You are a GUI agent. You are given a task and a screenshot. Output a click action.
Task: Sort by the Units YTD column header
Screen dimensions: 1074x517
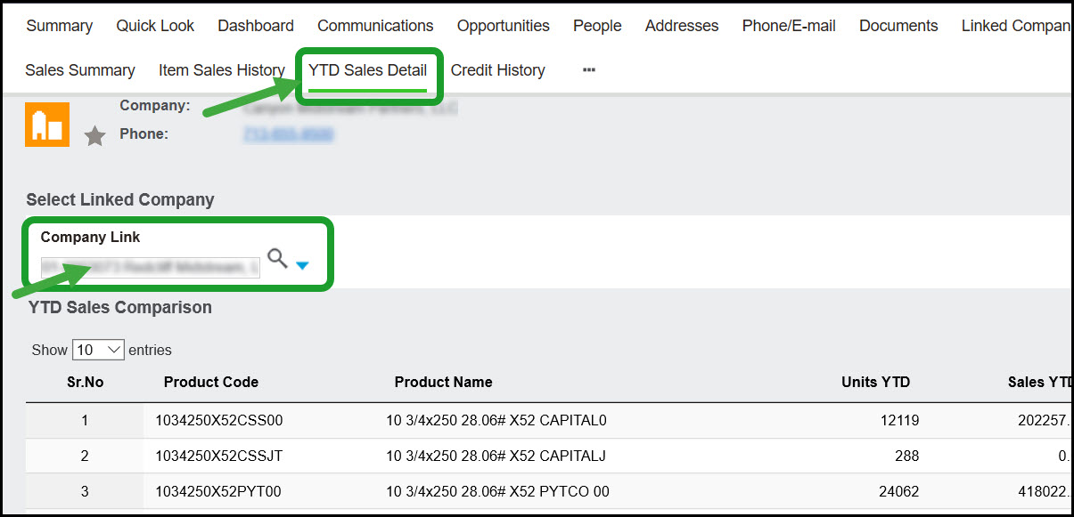875,382
